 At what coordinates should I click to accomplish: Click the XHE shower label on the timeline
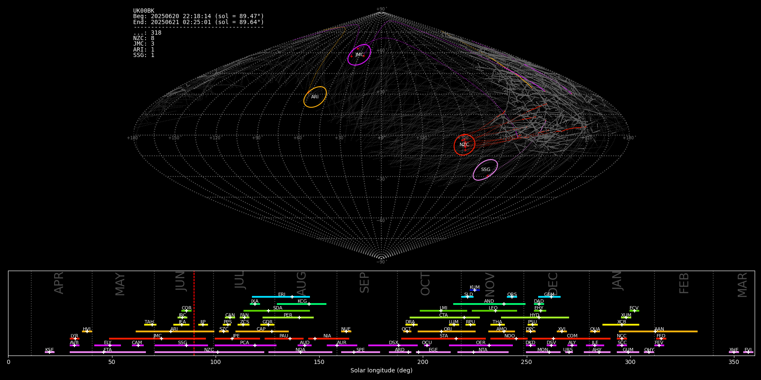point(734,350)
